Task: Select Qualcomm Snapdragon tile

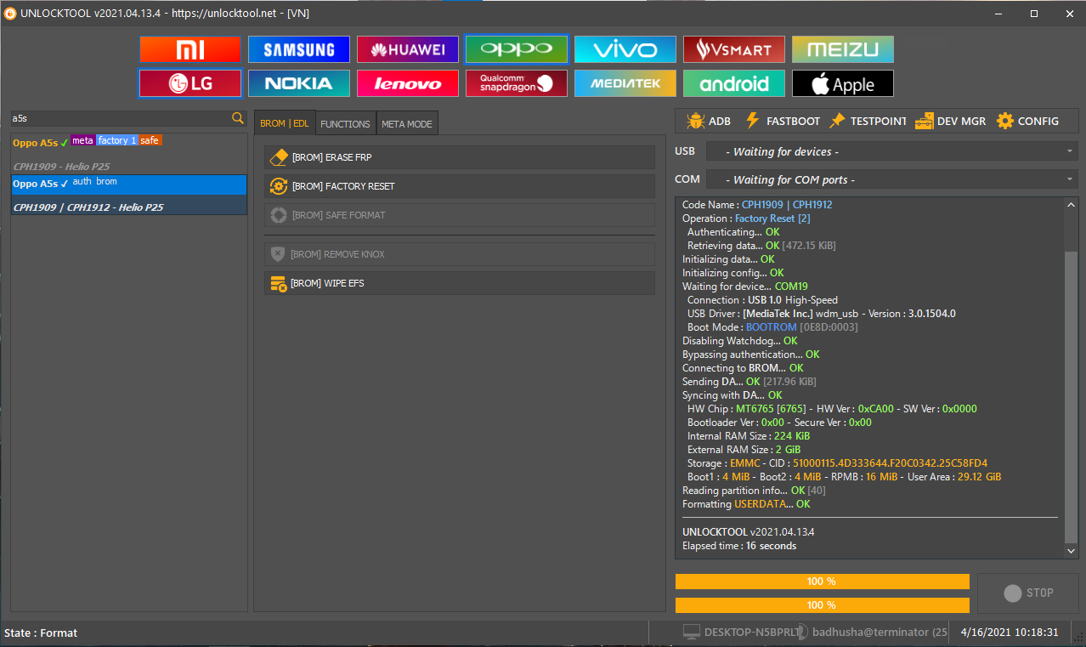Action: (x=517, y=83)
